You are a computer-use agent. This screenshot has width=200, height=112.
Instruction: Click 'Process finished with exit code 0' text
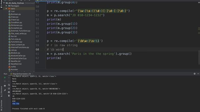pyautogui.click(x=28, y=109)
